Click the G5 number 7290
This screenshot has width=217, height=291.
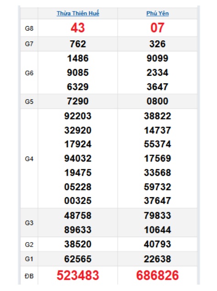(x=78, y=101)
